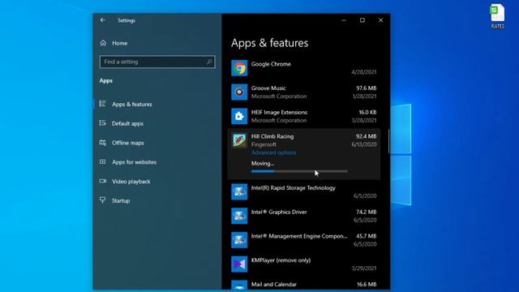Maximize the Settings window
This screenshot has height=292, width=519.
pyautogui.click(x=362, y=20)
